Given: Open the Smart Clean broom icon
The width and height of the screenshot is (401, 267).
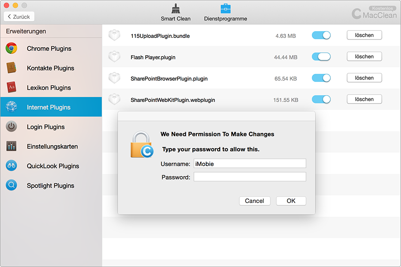Looking at the screenshot, I should pyautogui.click(x=176, y=9).
